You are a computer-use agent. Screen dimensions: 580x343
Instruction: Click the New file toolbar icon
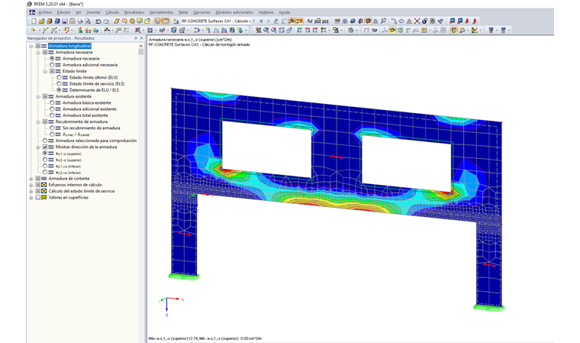point(34,21)
